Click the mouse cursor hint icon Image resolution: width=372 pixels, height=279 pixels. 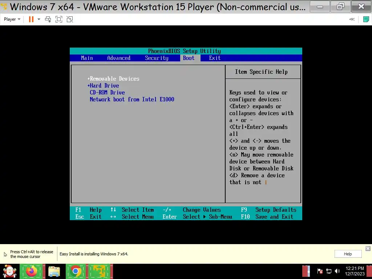5,255
